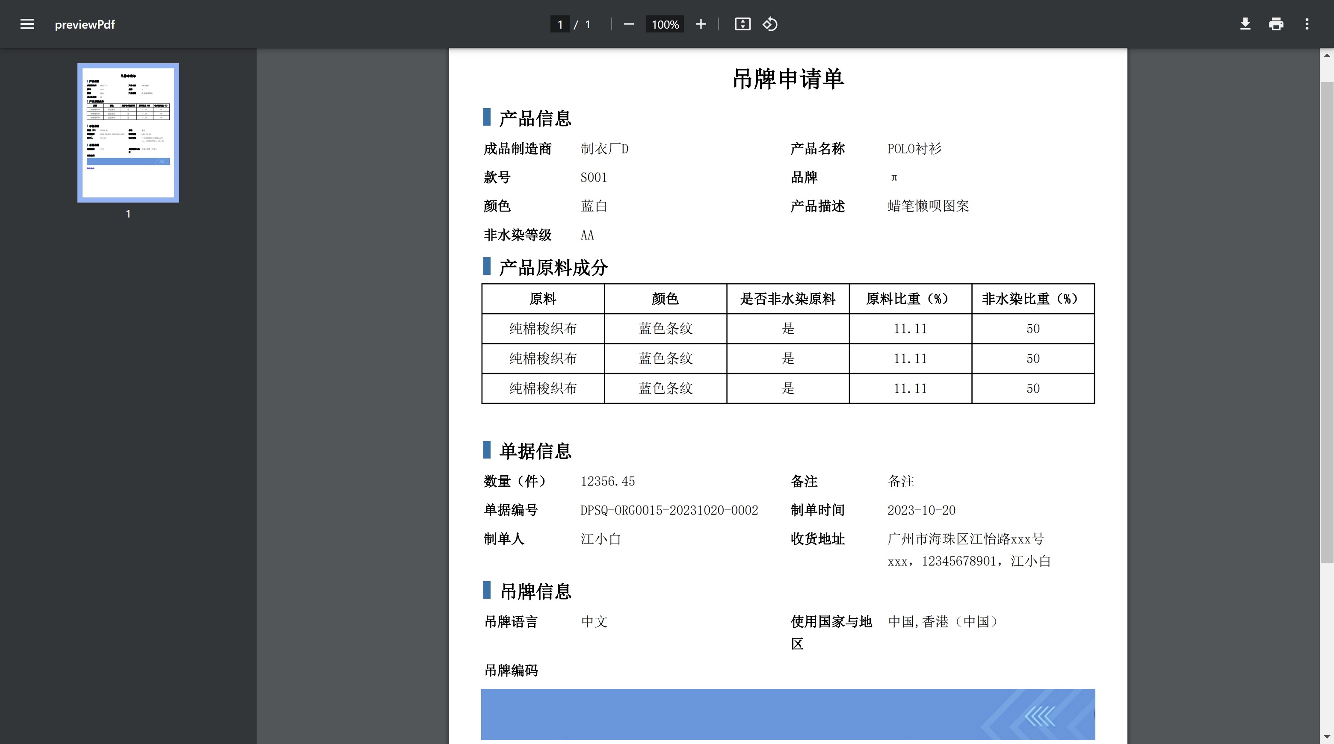Image resolution: width=1334 pixels, height=744 pixels.
Task: Click the vertical scrollbar thumb
Action: click(1326, 321)
